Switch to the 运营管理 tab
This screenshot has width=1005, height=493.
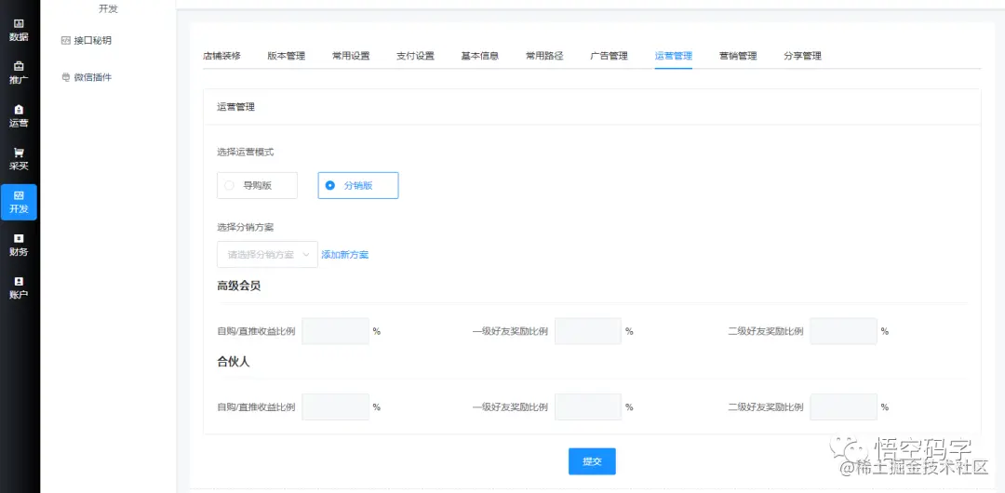[674, 56]
